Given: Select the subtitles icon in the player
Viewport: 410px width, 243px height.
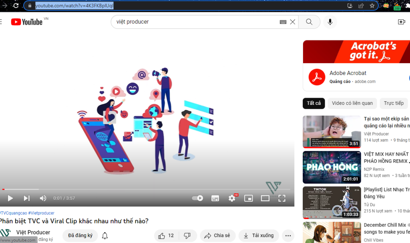Looking at the screenshot, I should pos(215,198).
